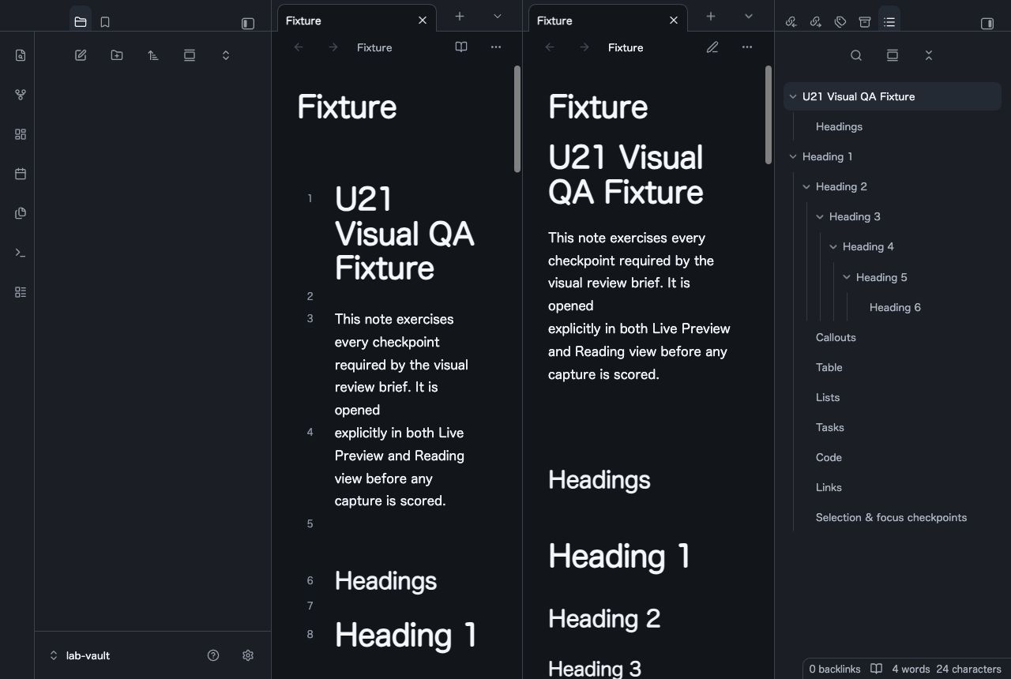Collapse the U21 Visual QA Fixture outline item
The height and width of the screenshot is (679, 1011).
click(792, 96)
